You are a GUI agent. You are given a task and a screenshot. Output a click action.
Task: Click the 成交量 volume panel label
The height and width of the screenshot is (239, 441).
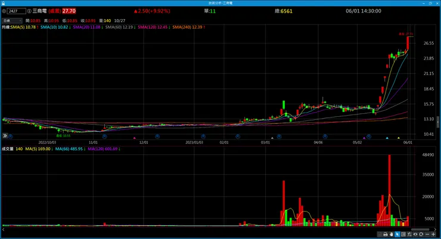point(8,149)
